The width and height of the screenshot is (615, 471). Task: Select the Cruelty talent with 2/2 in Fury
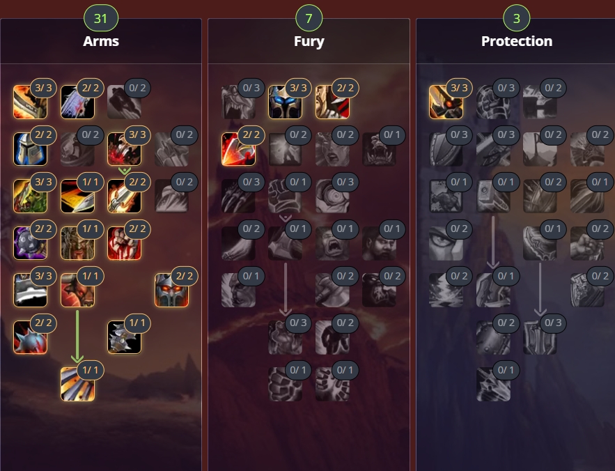(x=332, y=102)
